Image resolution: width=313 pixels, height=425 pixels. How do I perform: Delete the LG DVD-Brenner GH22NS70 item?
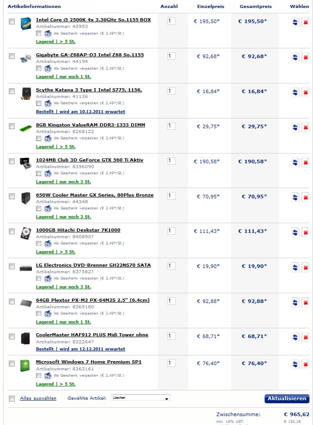click(x=305, y=267)
